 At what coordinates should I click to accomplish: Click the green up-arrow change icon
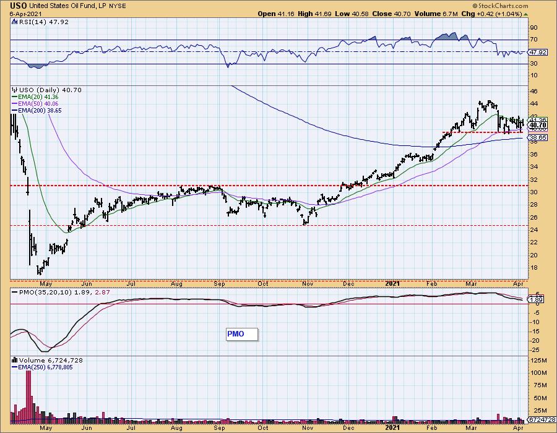pyautogui.click(x=525, y=14)
